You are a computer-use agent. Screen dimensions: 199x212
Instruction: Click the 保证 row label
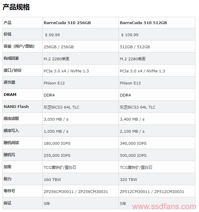point(8,203)
